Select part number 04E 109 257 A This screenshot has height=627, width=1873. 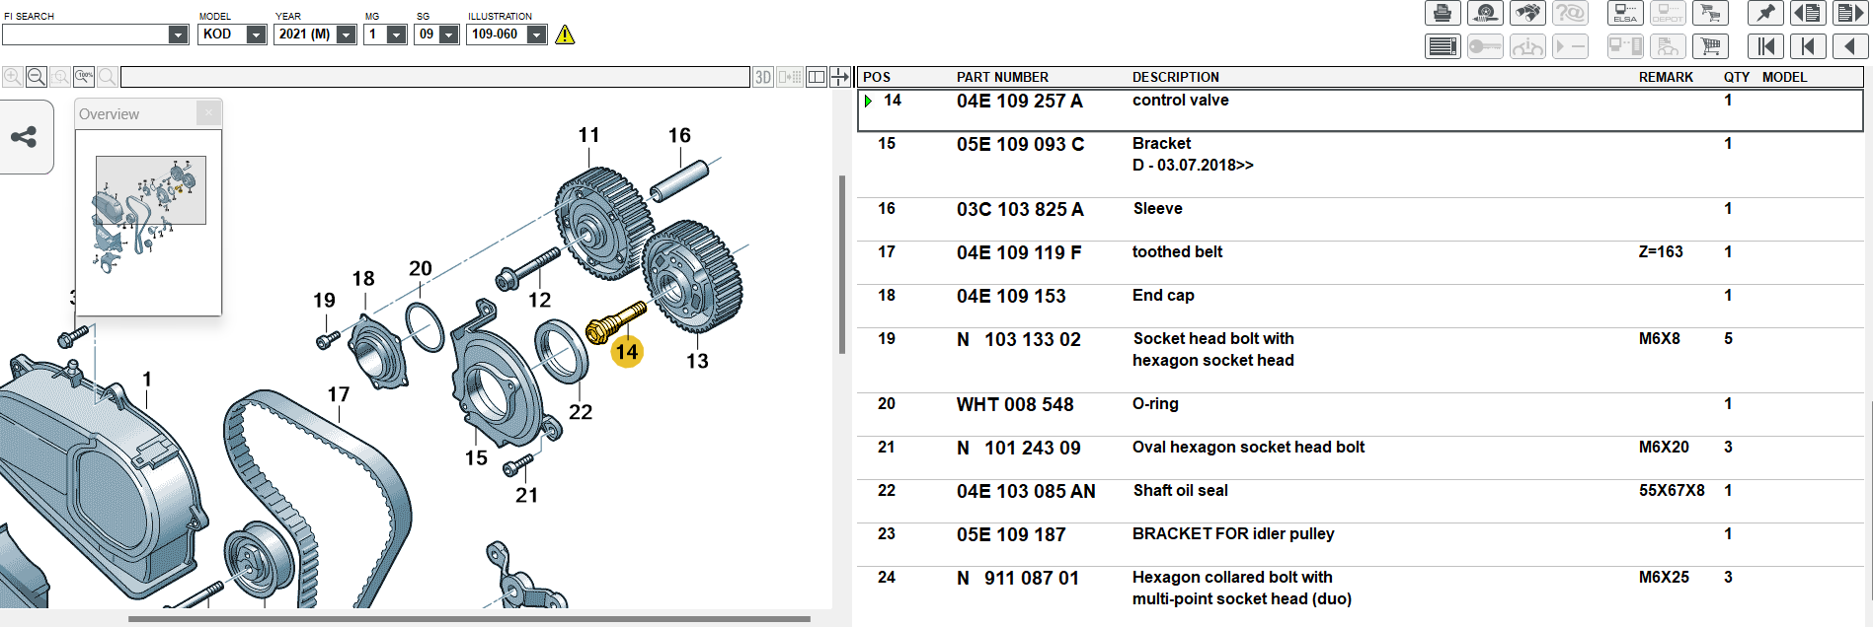(1019, 101)
